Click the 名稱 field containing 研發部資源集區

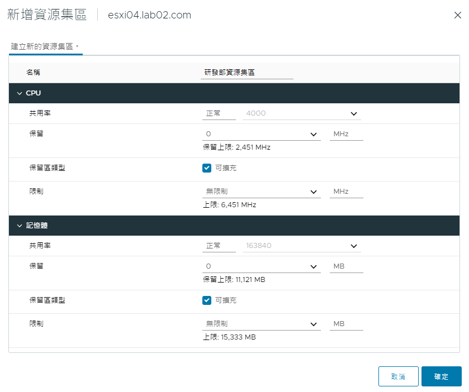(247, 73)
